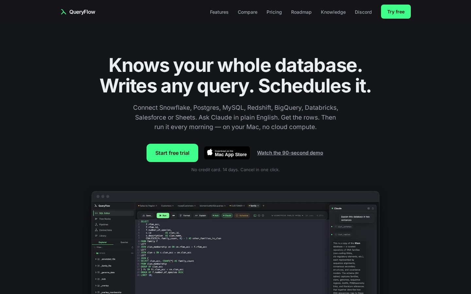Viewport: 471px width, 294px height.
Task: Open the Features nav link
Action: coord(219,12)
